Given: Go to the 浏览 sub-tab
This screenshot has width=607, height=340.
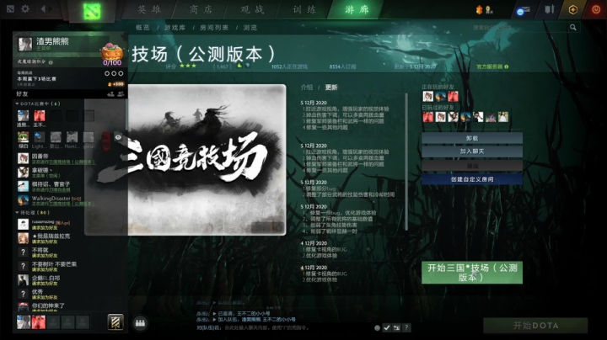Looking at the screenshot, I should click(250, 28).
